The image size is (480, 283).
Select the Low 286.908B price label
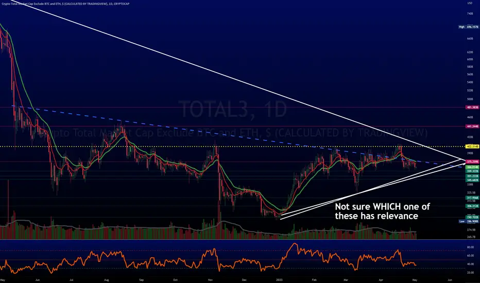[x=469, y=221]
